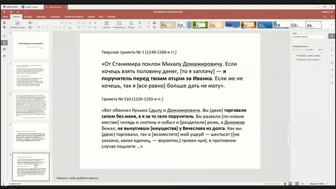Open the Совместная работа tab
This screenshot has height=189, width=336.
[73, 17]
